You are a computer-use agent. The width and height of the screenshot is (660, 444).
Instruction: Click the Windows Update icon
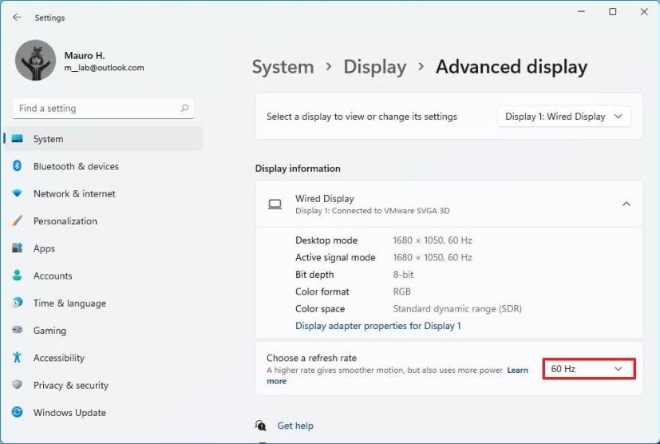point(17,413)
